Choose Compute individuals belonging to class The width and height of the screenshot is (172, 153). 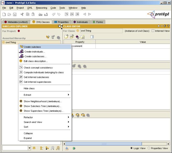point(45,72)
